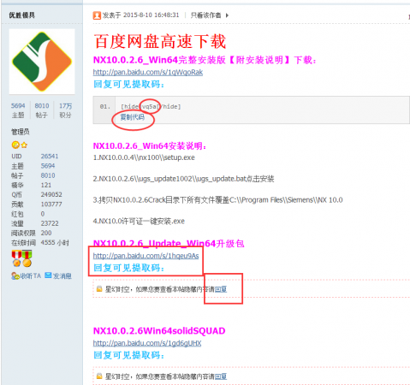This screenshot has width=410, height=385.
Task: Click the medal badges in user panel
Action: tap(21, 258)
